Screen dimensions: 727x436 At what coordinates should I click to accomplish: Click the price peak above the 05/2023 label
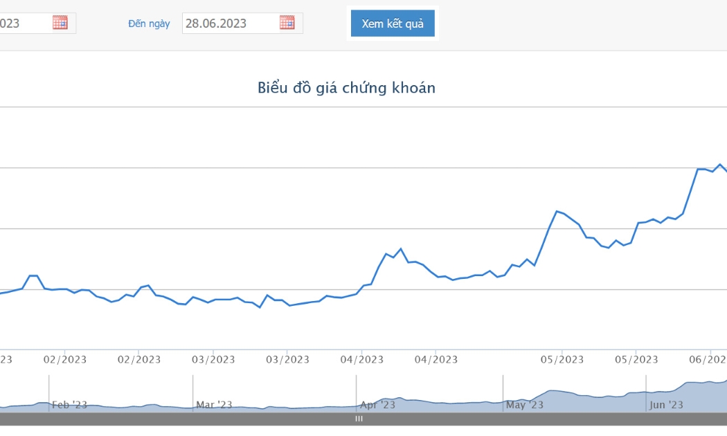tap(557, 211)
